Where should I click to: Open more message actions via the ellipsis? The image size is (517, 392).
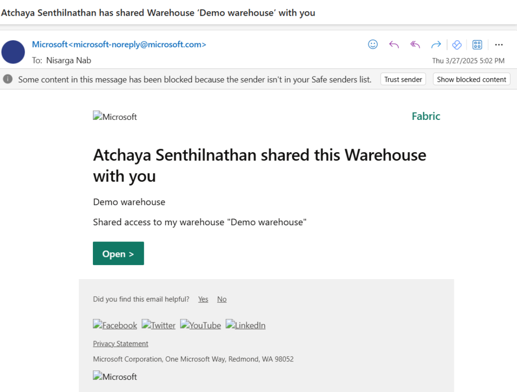[x=499, y=44]
